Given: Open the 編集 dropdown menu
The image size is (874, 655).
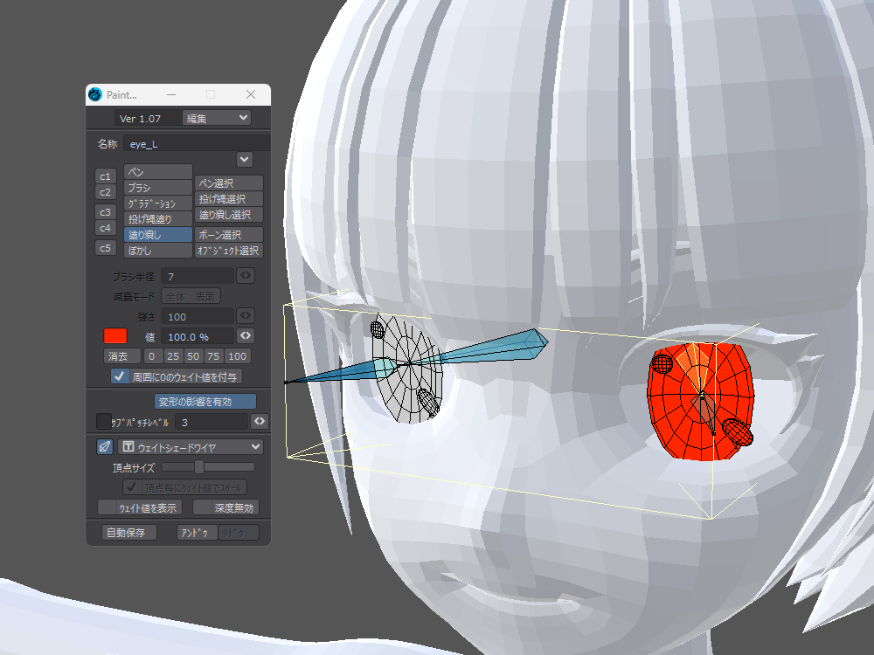Looking at the screenshot, I should 216,118.
